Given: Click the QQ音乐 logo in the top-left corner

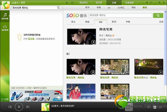Looking at the screenshot, I should pos(6,5).
